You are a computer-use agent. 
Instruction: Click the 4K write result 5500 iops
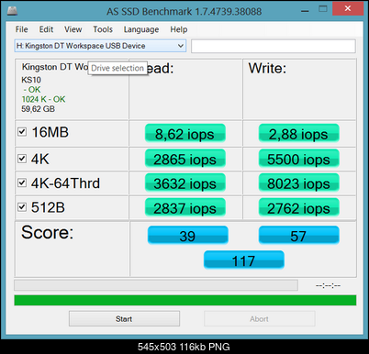click(x=299, y=159)
